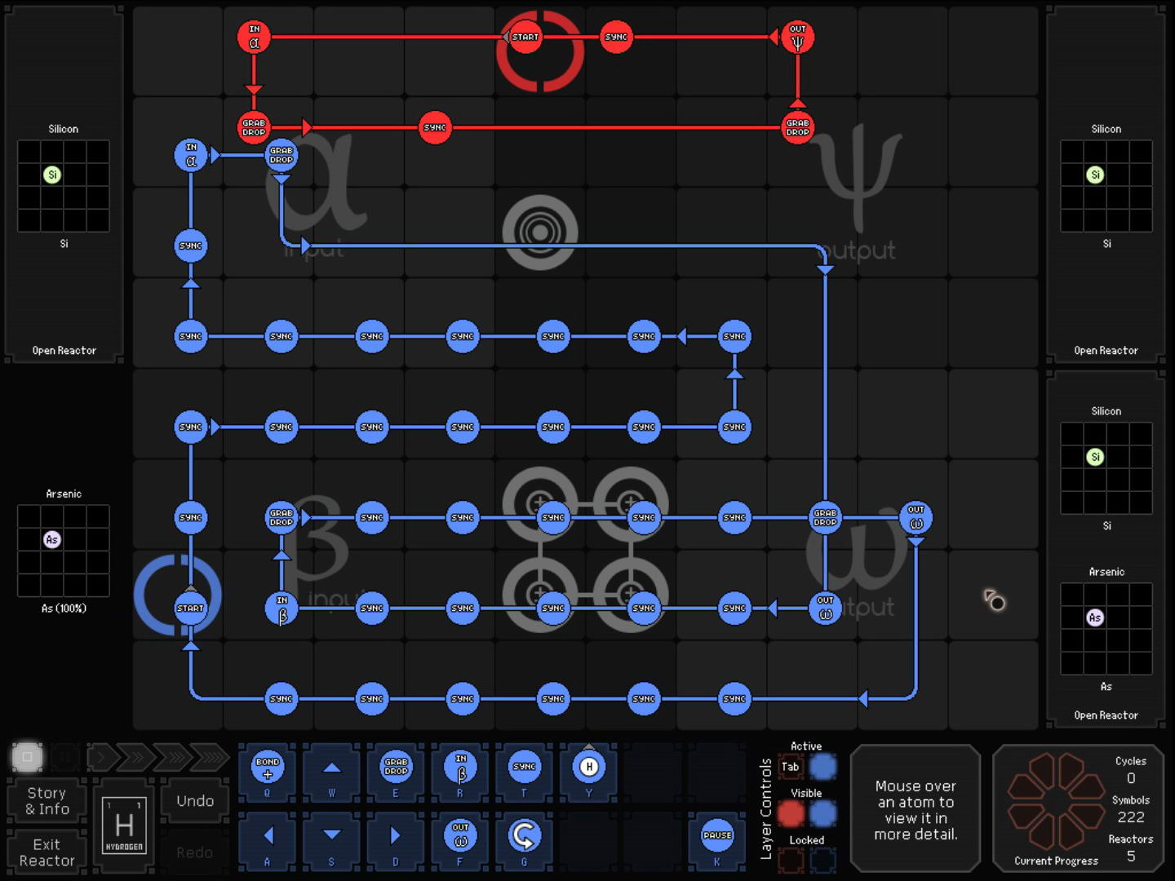Click the Undo button
Image resolution: width=1175 pixels, height=881 pixels.
[x=195, y=801]
